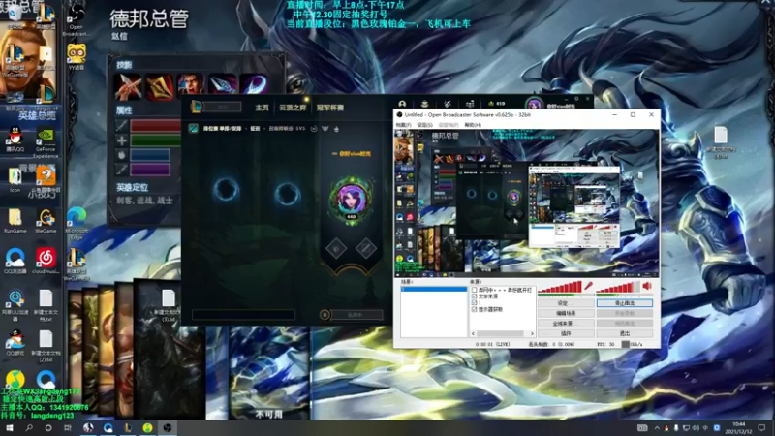Select the highlighted scene in the OBS scenes list

point(434,289)
